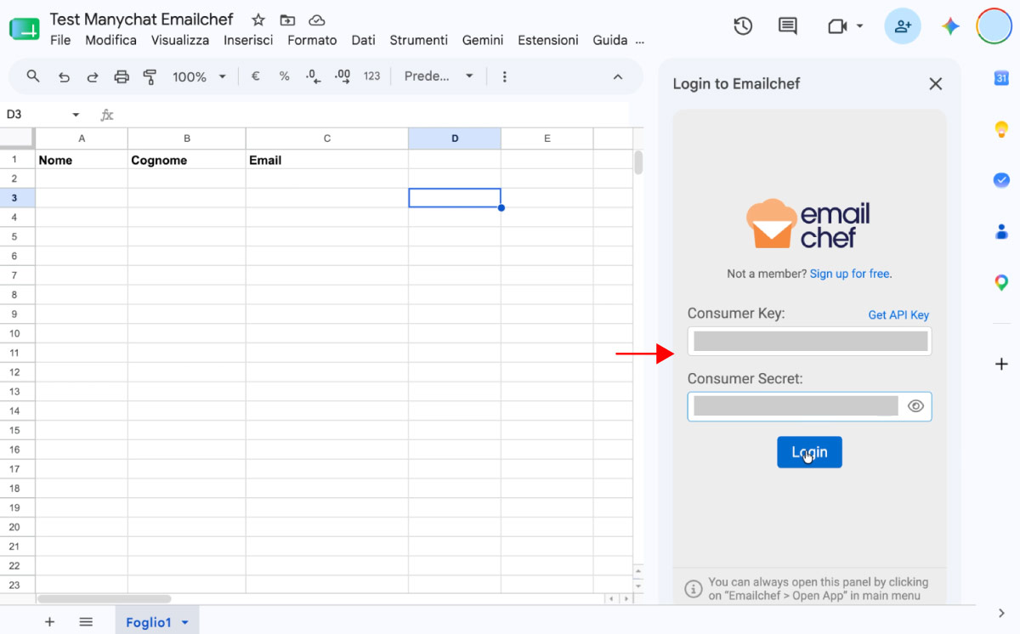Open the Gemini sparkle icon
The image size is (1020, 634).
tap(950, 26)
